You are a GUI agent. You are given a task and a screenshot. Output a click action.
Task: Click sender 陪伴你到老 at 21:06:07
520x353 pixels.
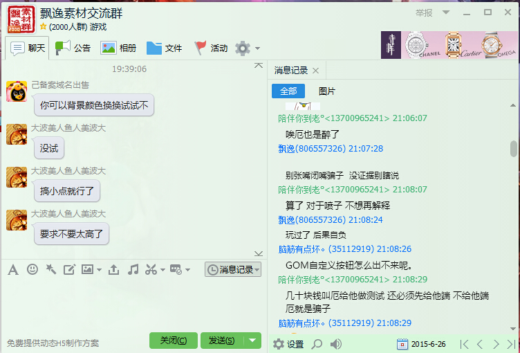353,118
